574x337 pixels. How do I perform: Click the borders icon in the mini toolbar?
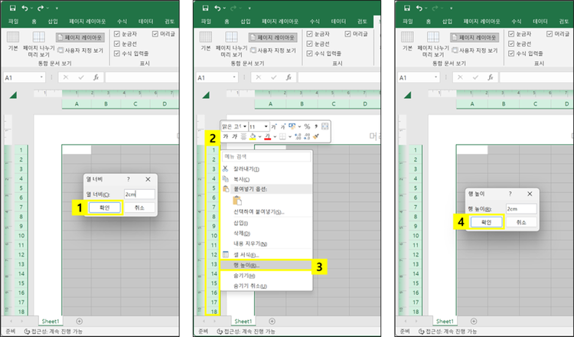(x=282, y=136)
